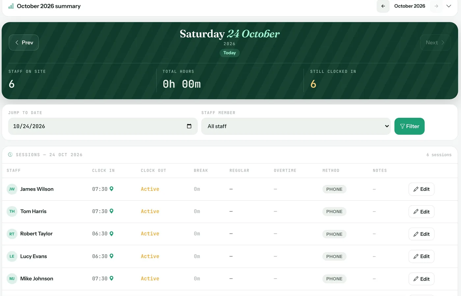Open the All staff dropdown

[296, 126]
